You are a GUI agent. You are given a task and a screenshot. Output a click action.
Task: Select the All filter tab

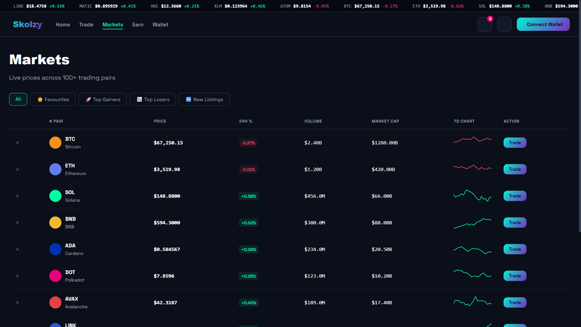[x=18, y=99]
